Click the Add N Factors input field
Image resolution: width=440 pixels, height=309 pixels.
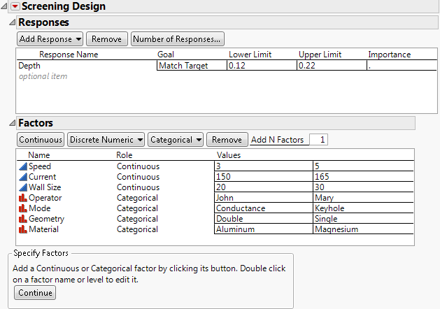tap(318, 140)
